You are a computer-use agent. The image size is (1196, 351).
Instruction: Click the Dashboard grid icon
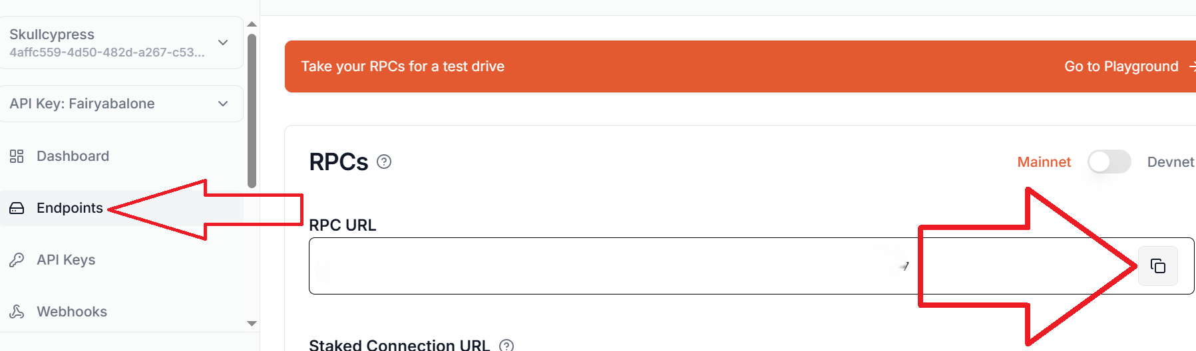click(17, 156)
